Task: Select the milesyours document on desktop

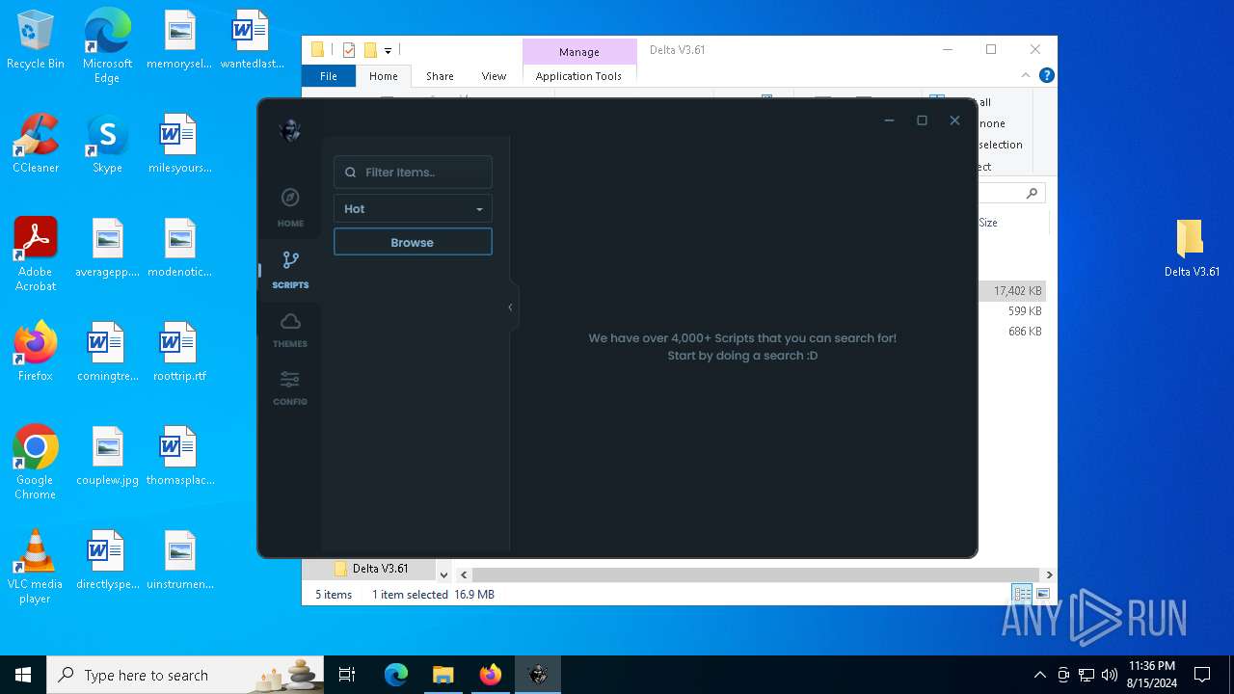Action: point(179,145)
